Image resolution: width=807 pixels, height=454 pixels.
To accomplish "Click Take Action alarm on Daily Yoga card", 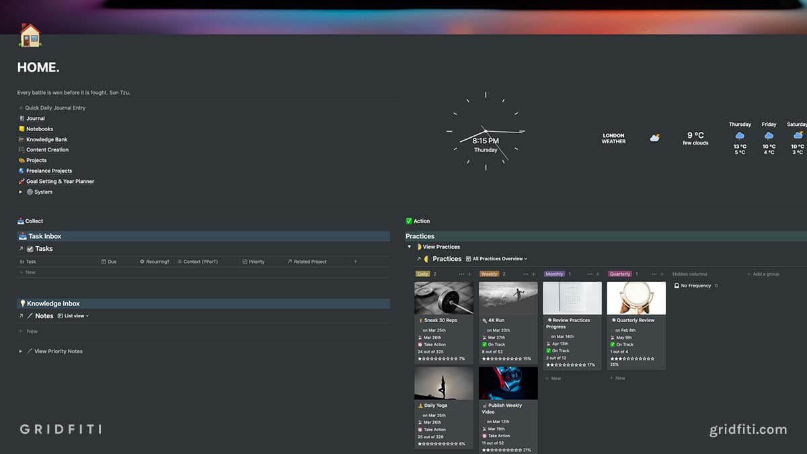I will click(420, 429).
